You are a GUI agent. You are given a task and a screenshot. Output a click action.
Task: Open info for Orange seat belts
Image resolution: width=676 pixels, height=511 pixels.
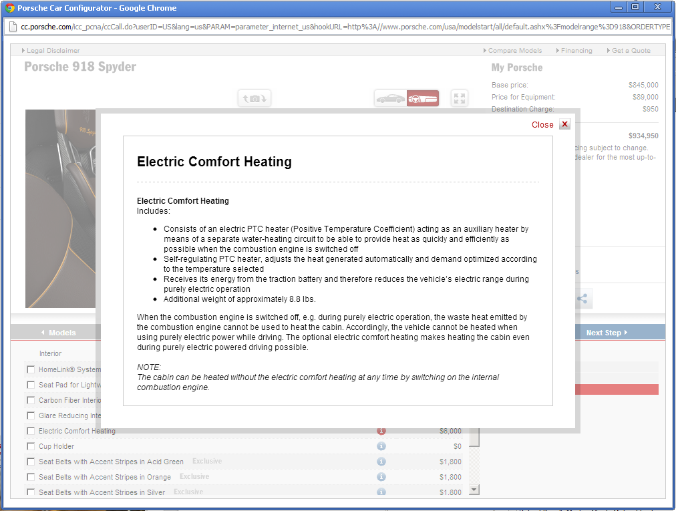381,476
